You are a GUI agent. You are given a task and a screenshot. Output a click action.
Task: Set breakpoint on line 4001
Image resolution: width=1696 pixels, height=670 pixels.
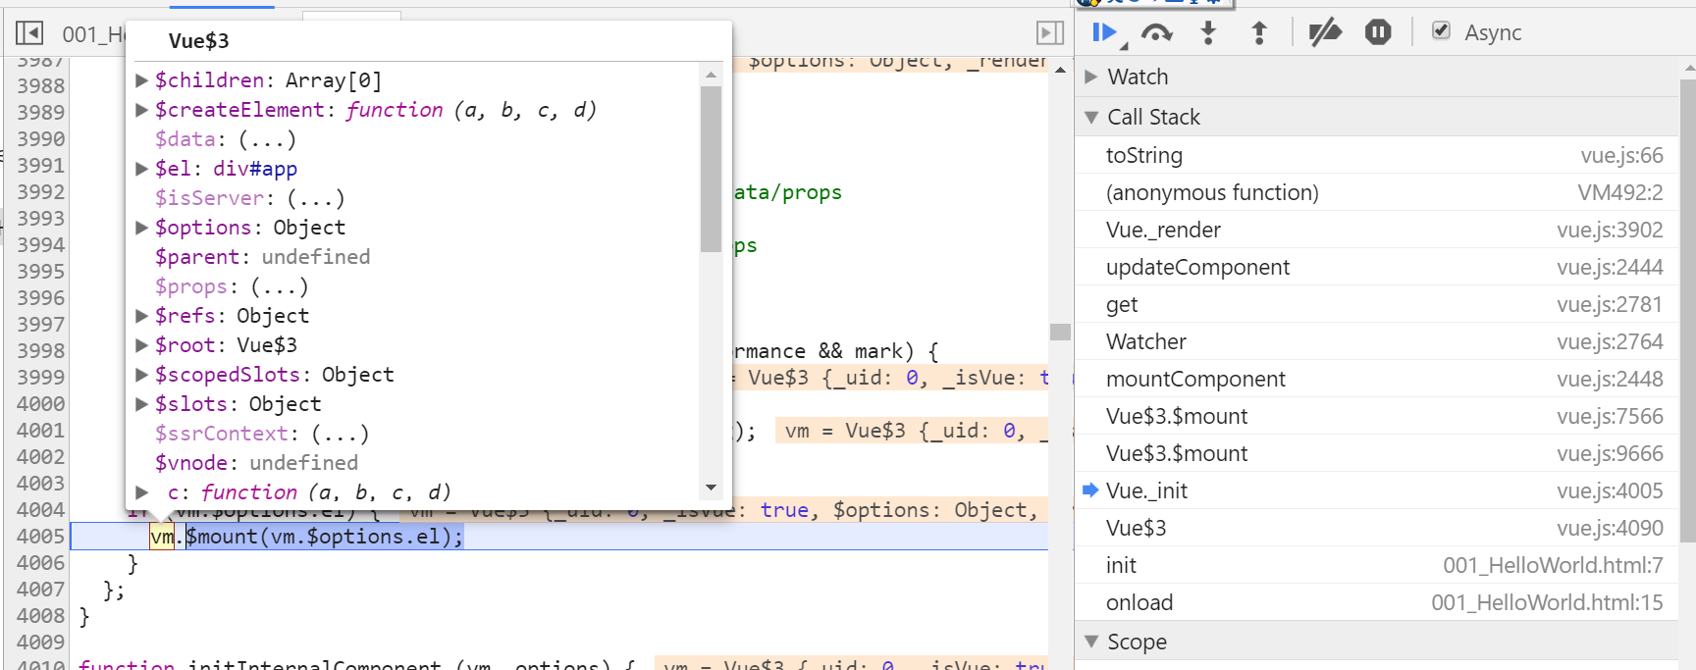coord(40,431)
